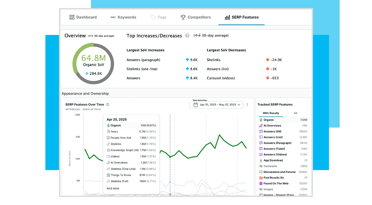This screenshot has width=372, height=205.
Task: Click the help icon beside Top Increases/Decreases
Action: pos(187,36)
